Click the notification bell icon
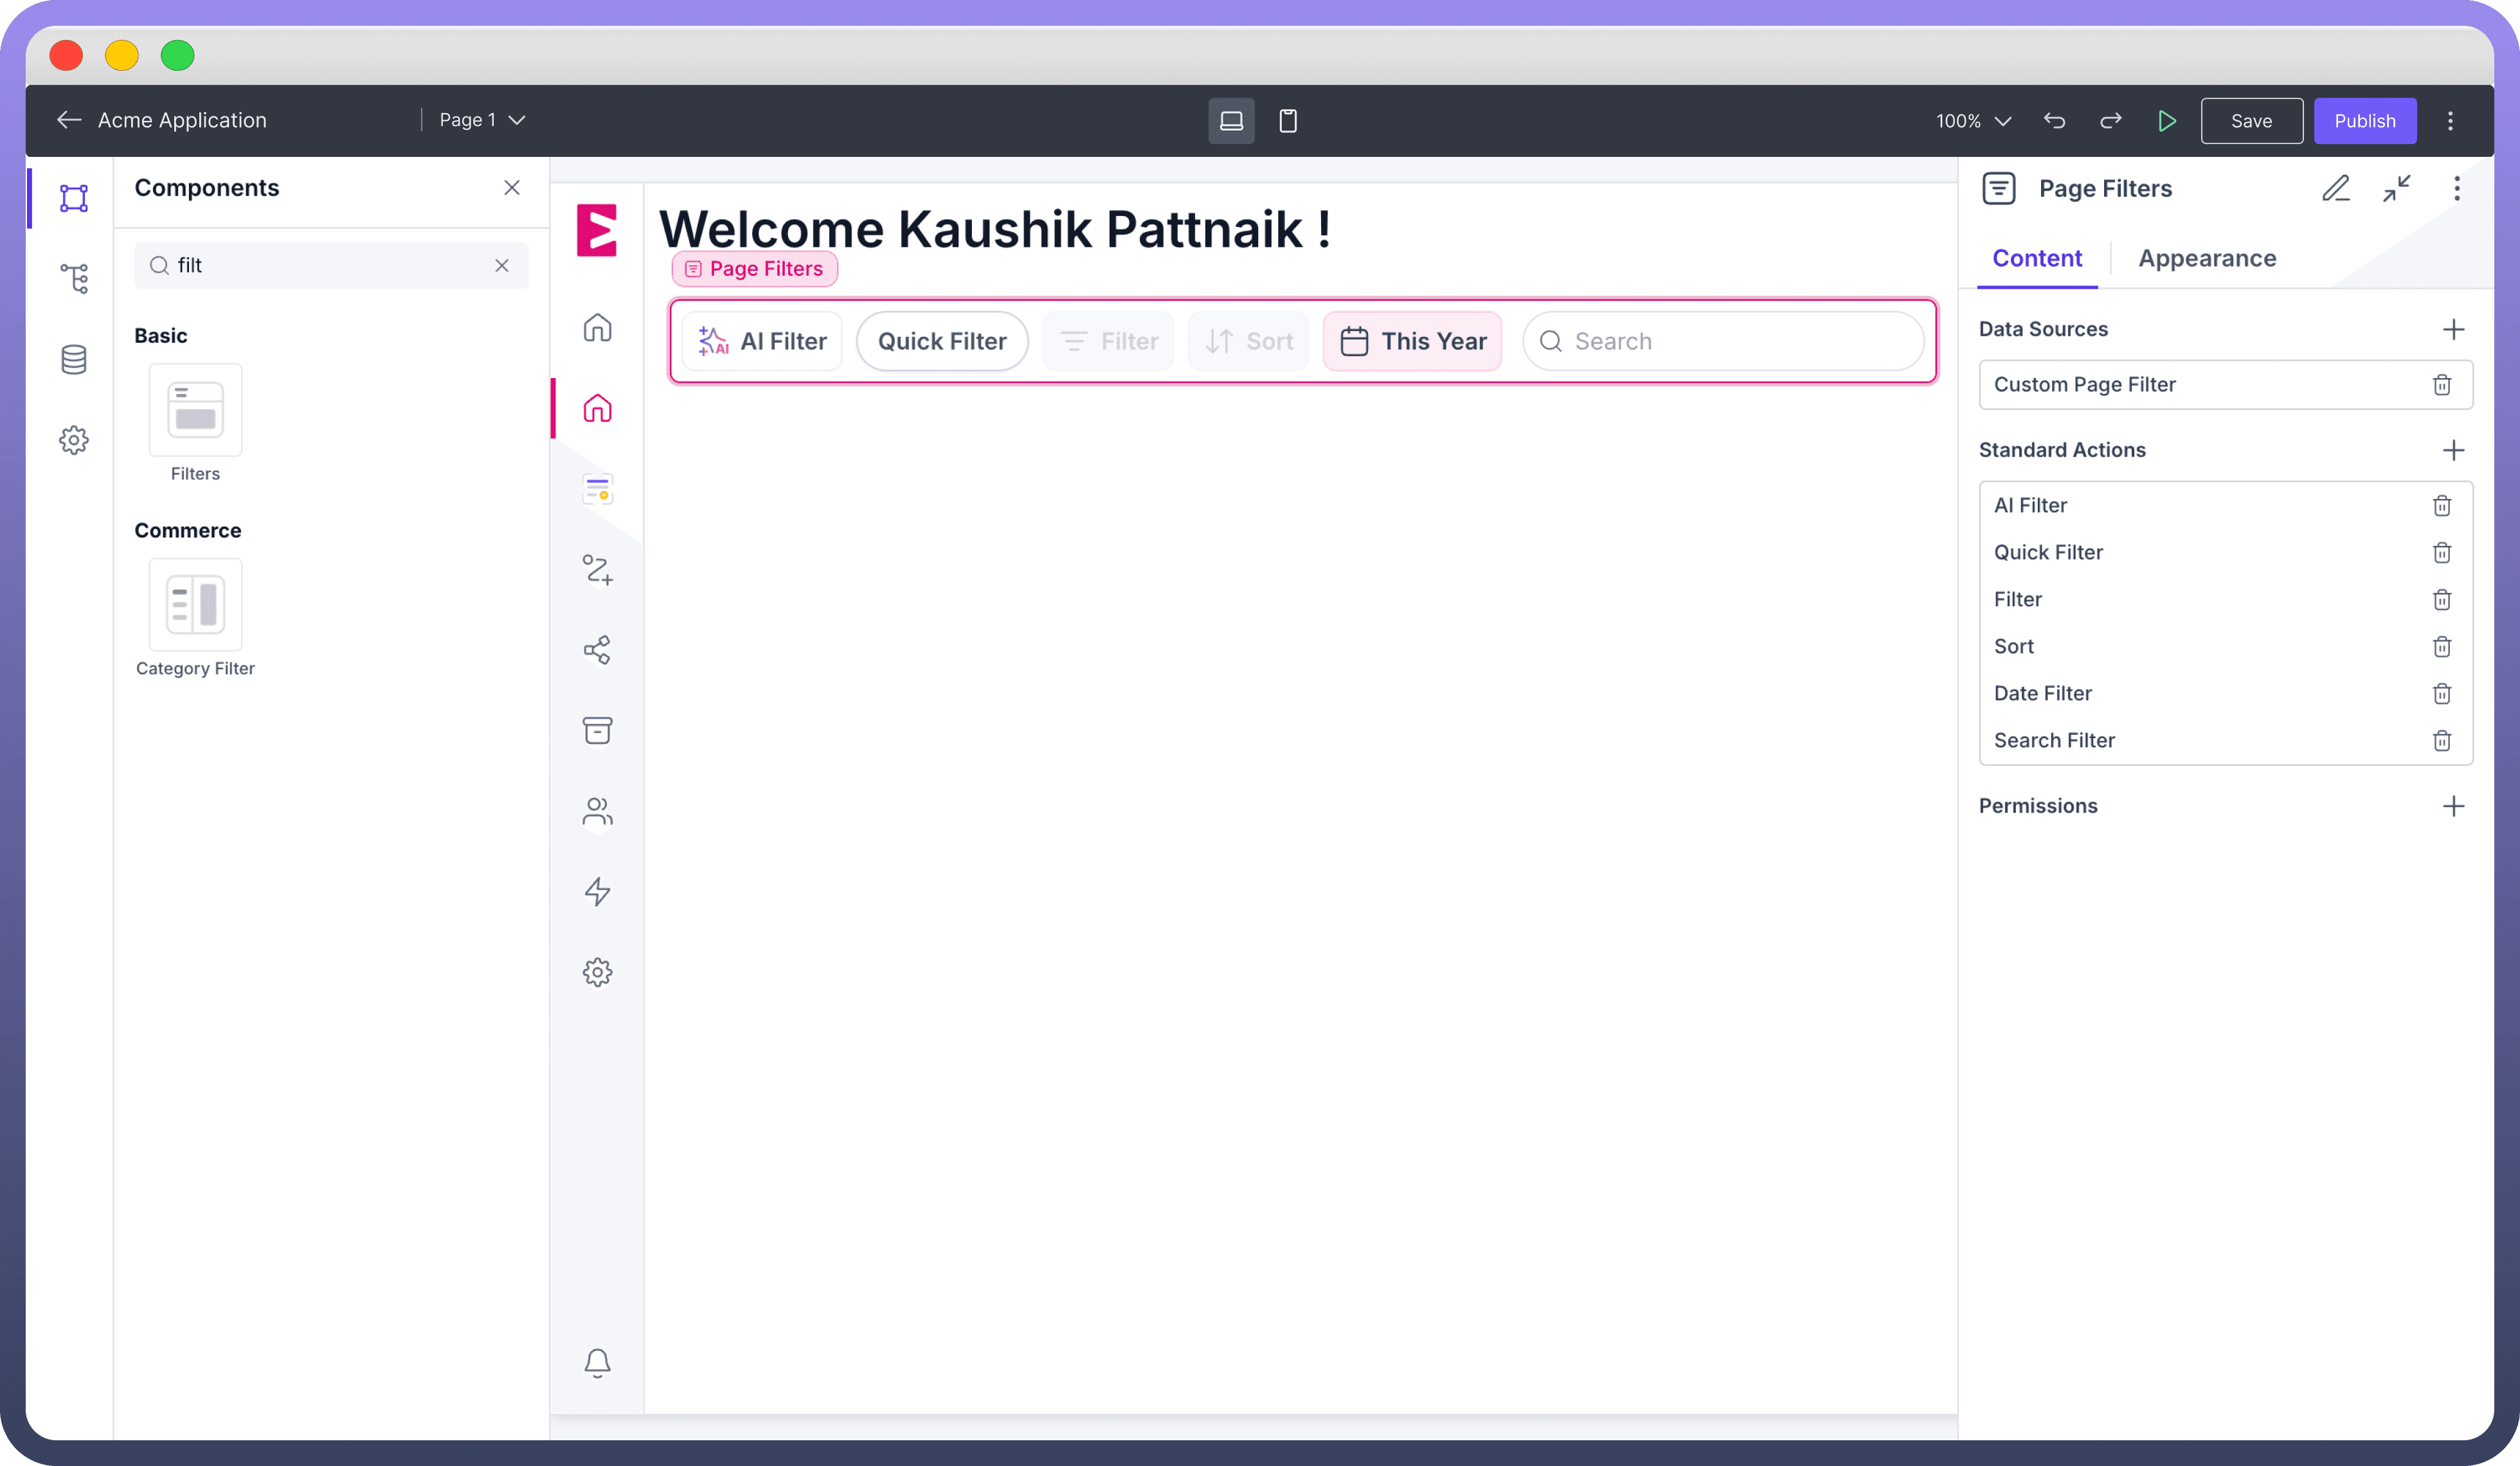The image size is (2520, 1466). pos(597,1362)
